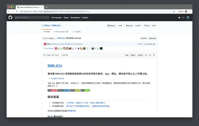Image resolution: width=199 pixels, height=126 pixels.
Task: Open a new browser tab
Action: (47, 7)
